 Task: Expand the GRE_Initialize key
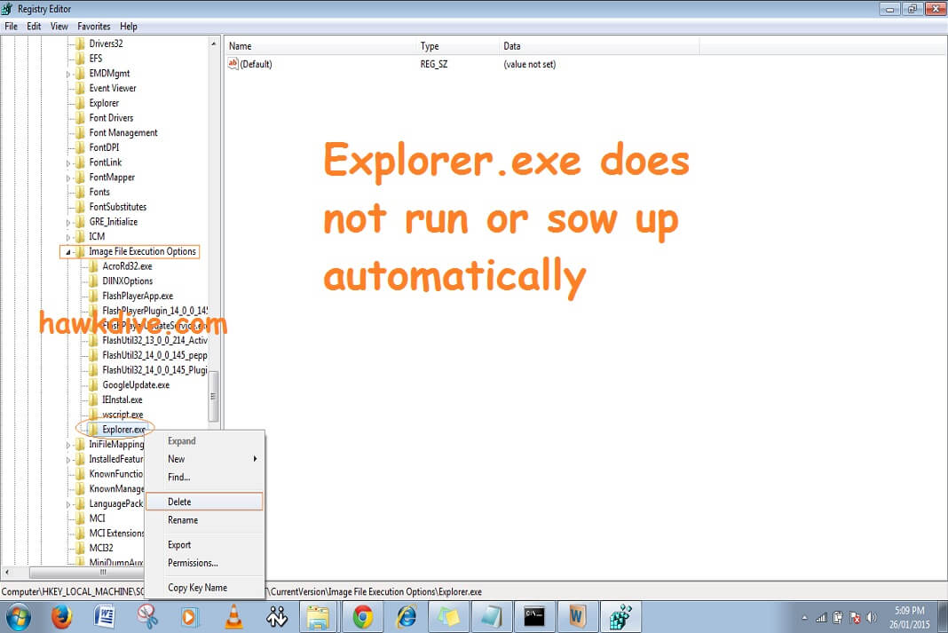pos(67,223)
